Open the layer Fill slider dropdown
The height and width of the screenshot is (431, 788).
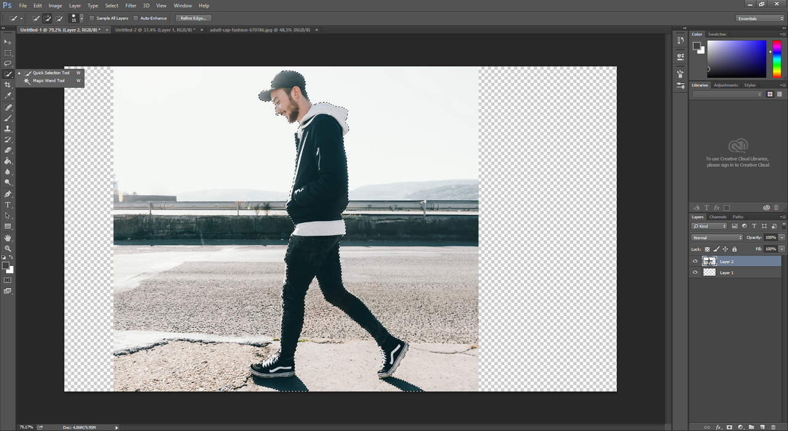(782, 249)
